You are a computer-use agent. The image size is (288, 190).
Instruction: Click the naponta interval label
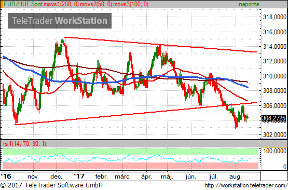coord(249,4)
